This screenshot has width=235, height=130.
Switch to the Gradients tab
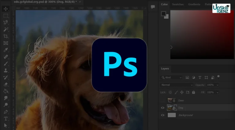[x=194, y=4]
